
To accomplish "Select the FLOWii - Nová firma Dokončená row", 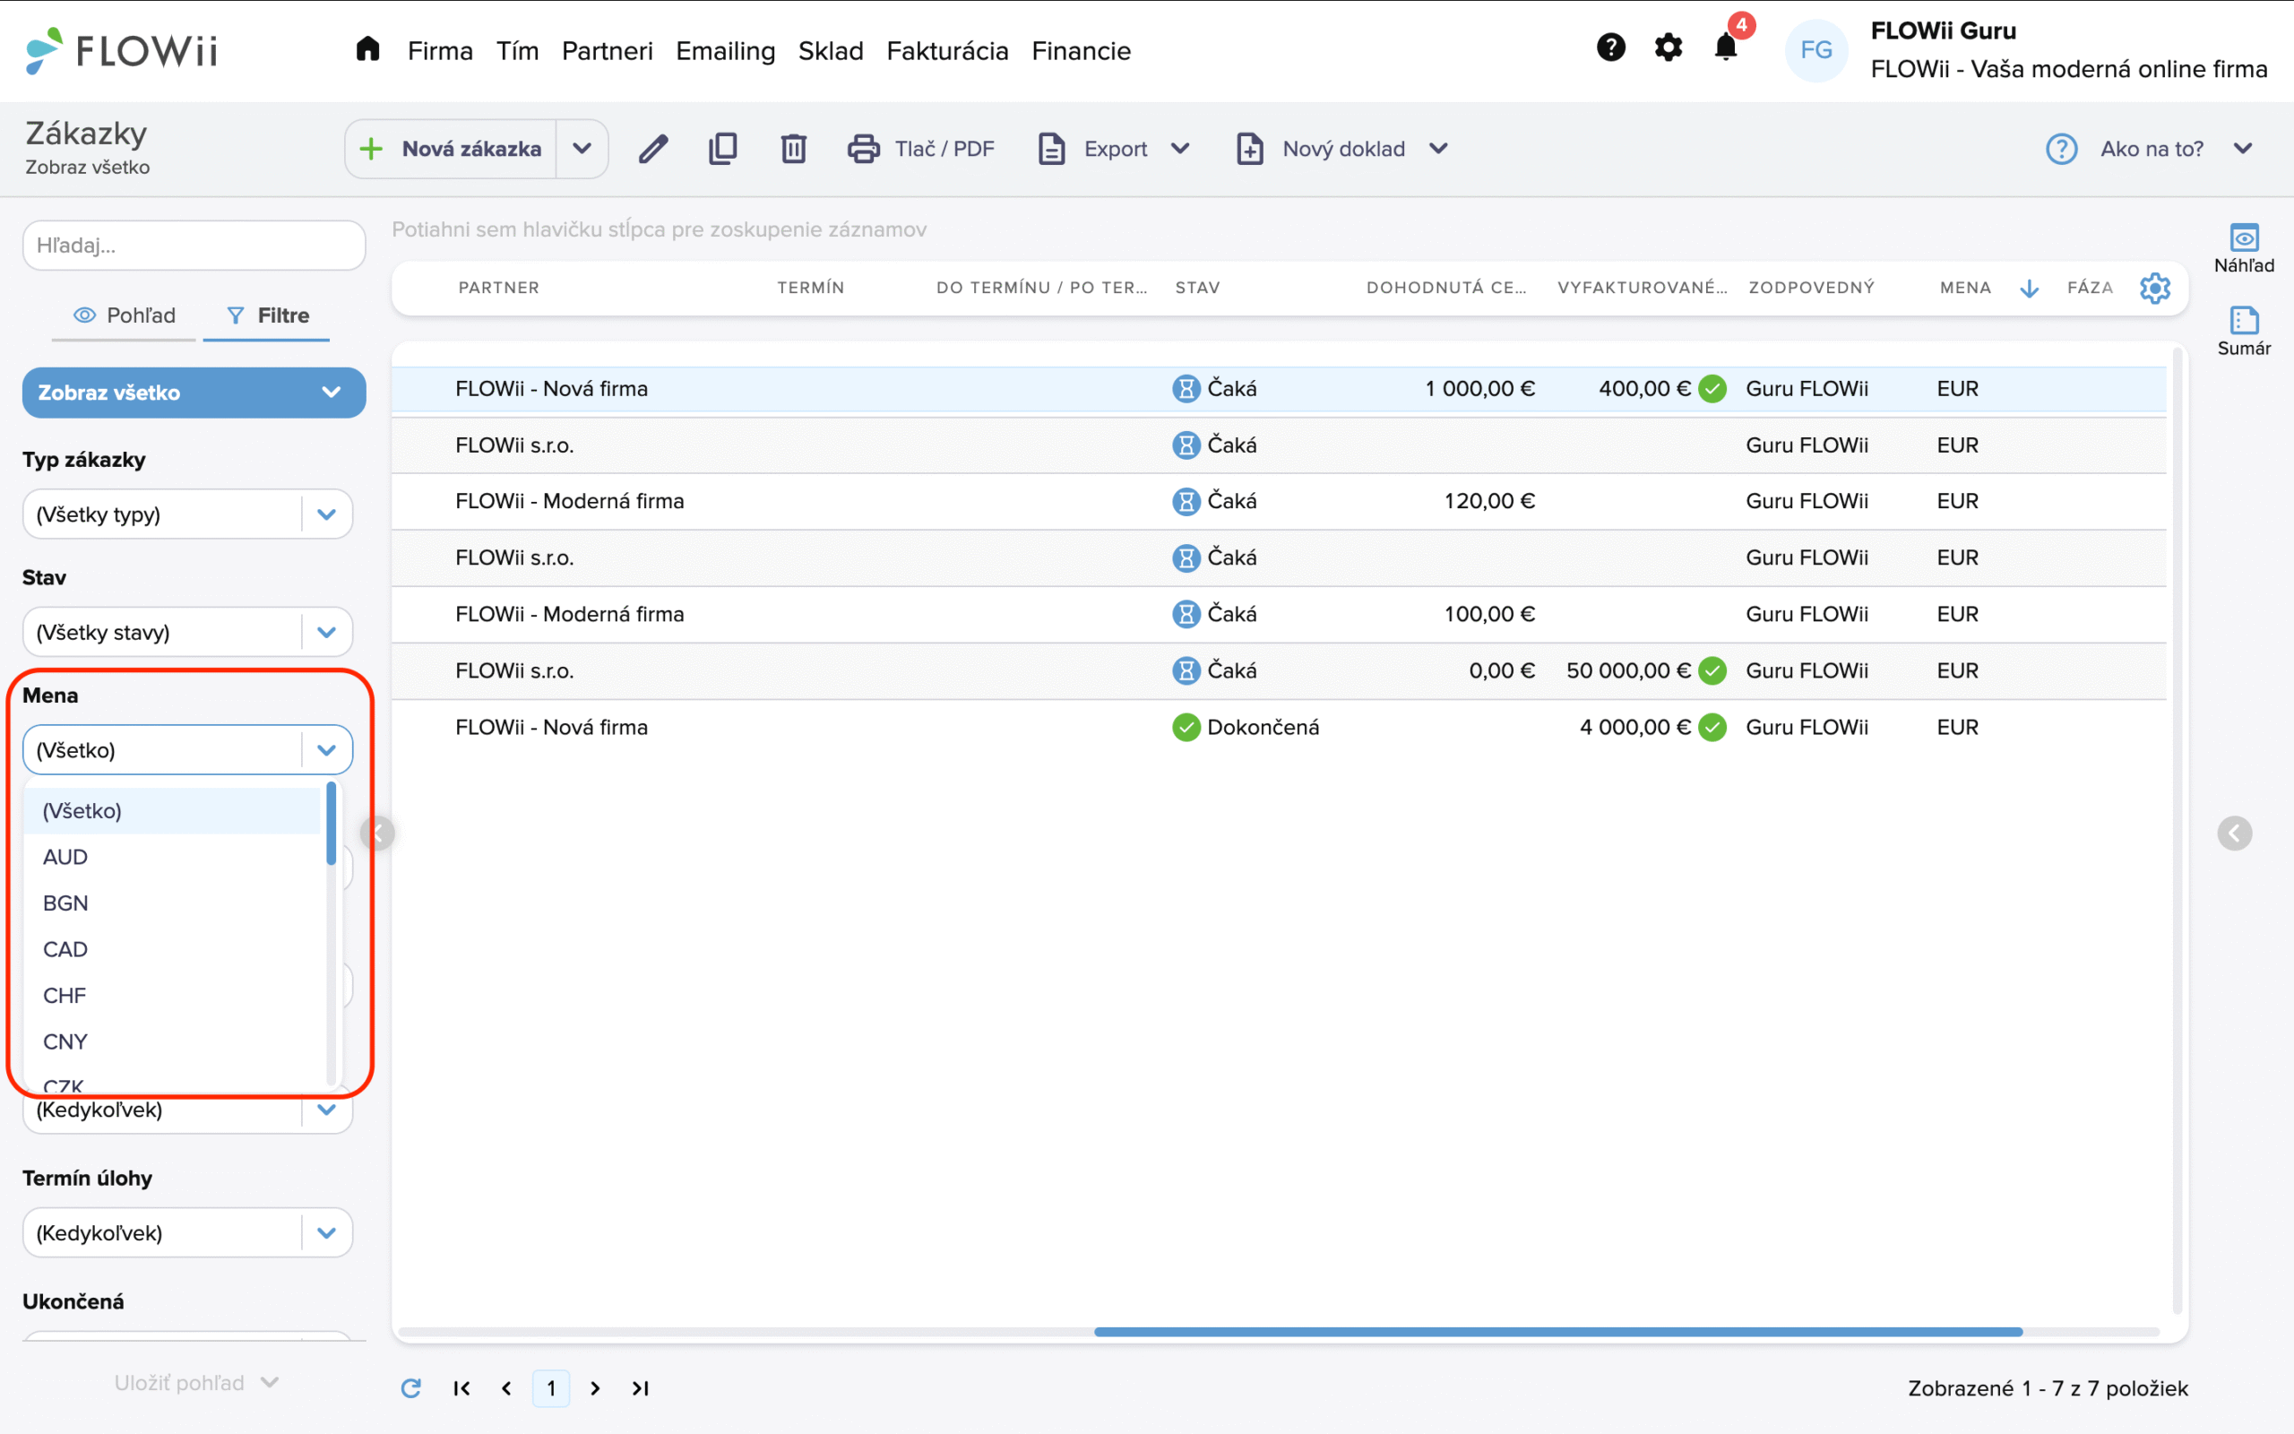I will [x=1279, y=728].
